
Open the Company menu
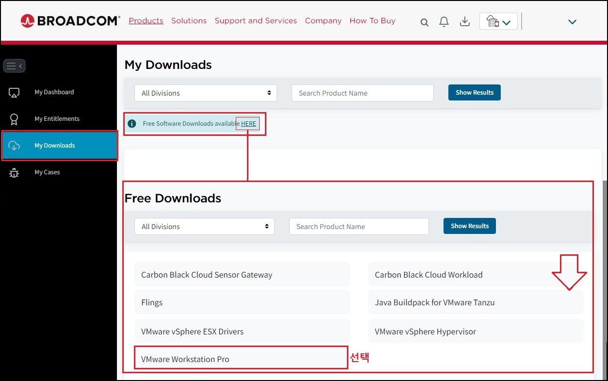(x=323, y=21)
